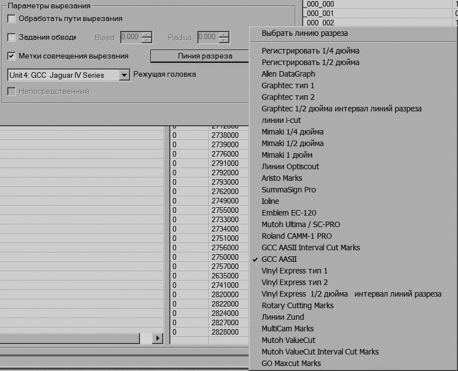Choose Mimaki 1/4 дюйма marks
458x371 pixels.
293,132
